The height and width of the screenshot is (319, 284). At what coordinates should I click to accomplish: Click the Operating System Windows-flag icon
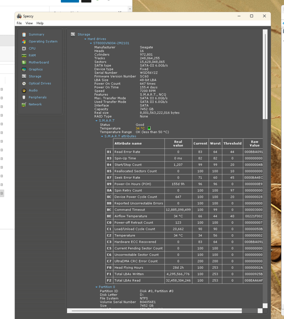[24, 41]
